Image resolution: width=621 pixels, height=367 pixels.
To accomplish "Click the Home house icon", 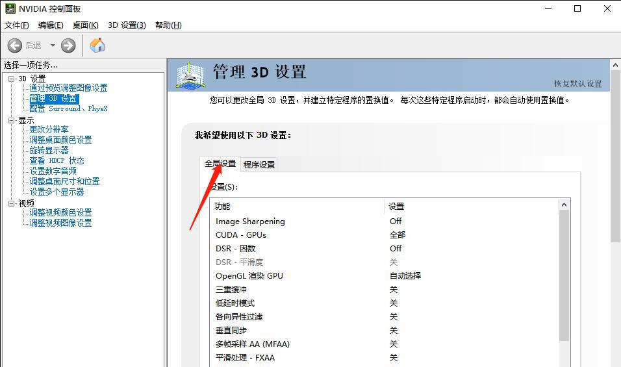I will click(x=97, y=45).
